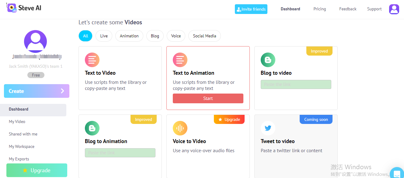Open the account avatar in the top bar
The height and width of the screenshot is (178, 404).
(x=394, y=9)
